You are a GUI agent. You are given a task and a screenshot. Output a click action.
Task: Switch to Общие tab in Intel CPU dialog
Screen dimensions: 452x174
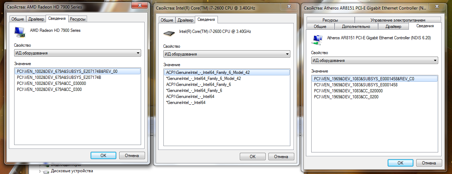167,20
